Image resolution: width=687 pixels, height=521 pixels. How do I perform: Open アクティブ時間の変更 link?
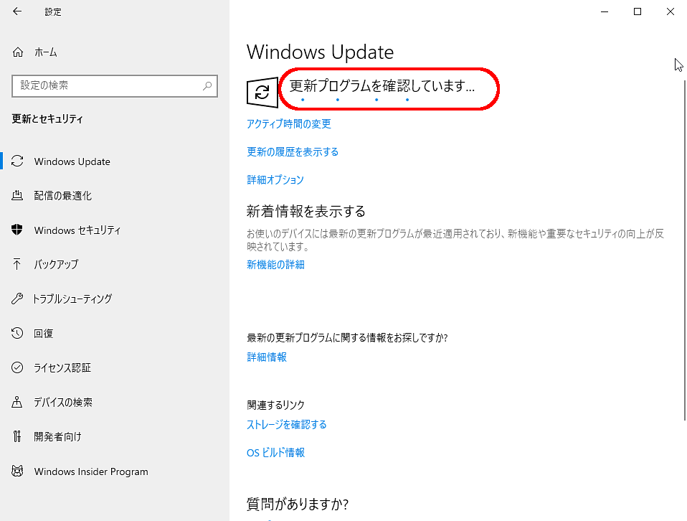pyautogui.click(x=289, y=124)
